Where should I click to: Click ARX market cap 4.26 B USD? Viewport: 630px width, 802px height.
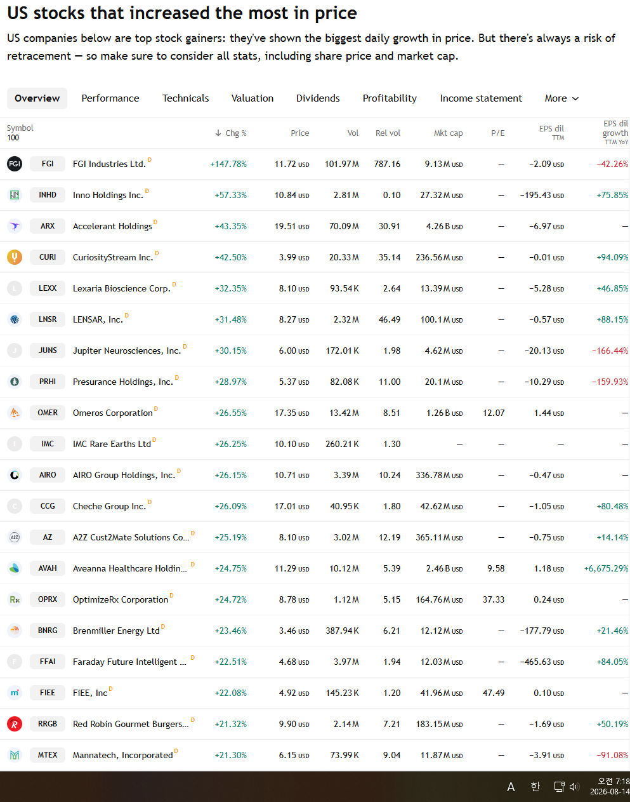[x=445, y=226]
